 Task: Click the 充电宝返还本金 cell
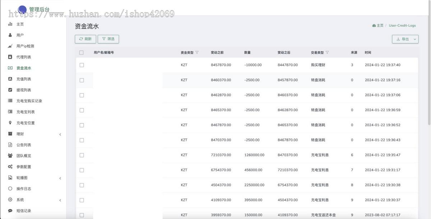[x=323, y=215]
